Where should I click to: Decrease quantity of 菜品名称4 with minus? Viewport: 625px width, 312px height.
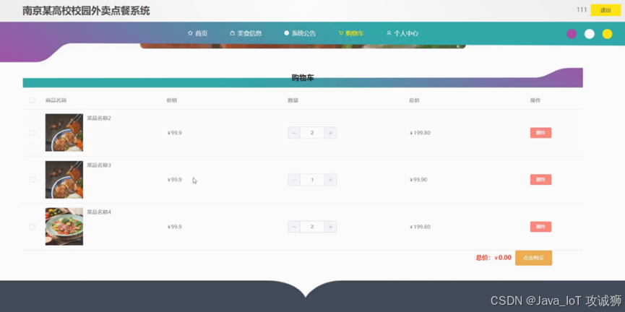tap(294, 227)
